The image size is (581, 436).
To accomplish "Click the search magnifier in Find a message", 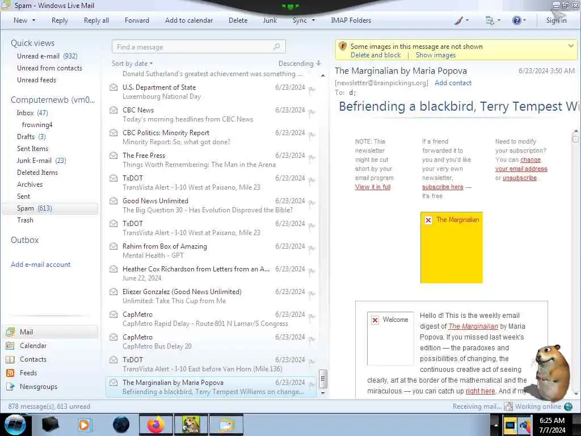I will (x=277, y=47).
